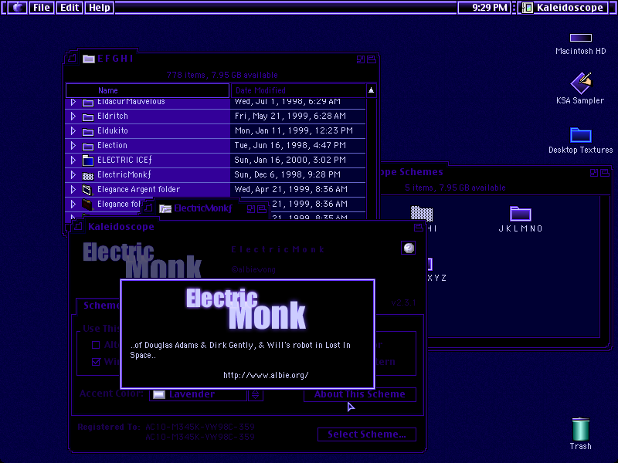Viewport: 618px width, 463px height.
Task: Click the collapse box of the Kaleidoscope Schemes window
Action: pos(605,172)
